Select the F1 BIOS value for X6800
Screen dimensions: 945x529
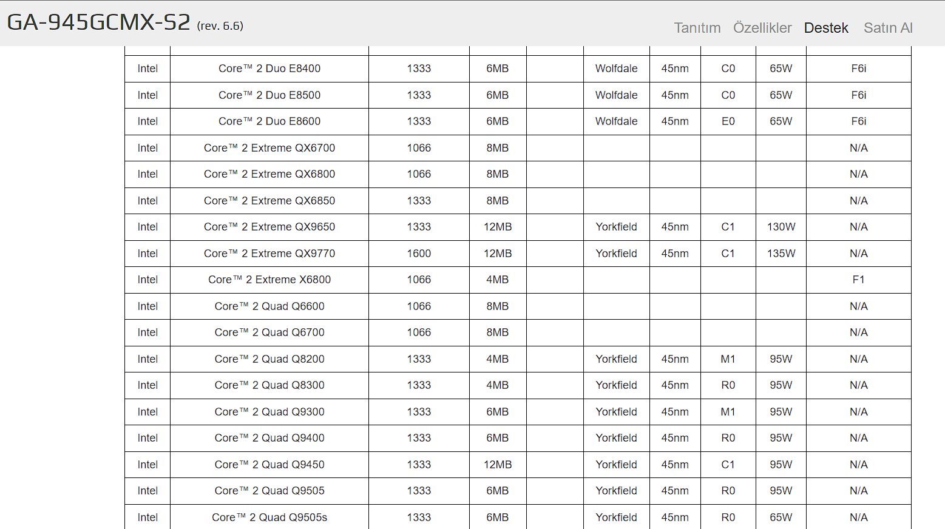coord(858,280)
